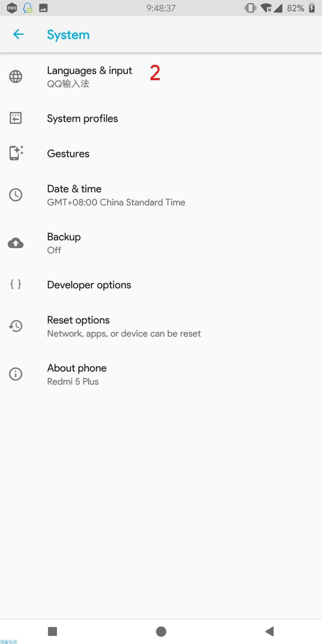Screen dimensions: 322x644
Task: Open Backup settings showing Off
Action: [161, 243]
